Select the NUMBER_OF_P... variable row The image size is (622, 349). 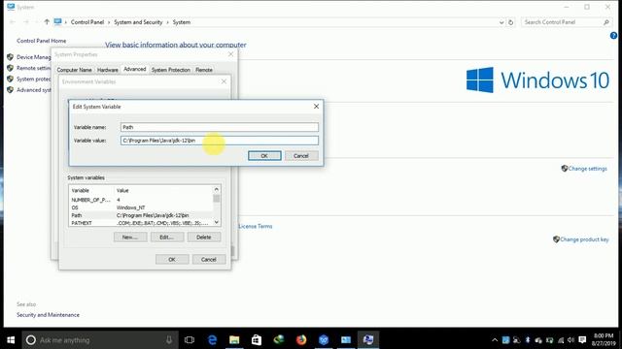coord(141,200)
